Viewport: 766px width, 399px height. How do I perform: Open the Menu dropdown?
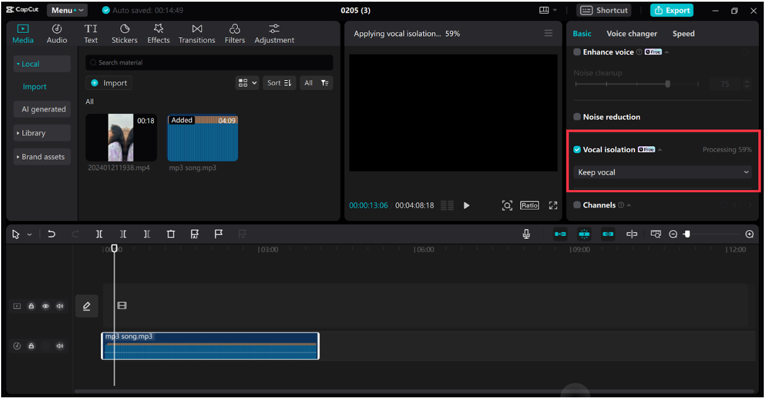[67, 10]
